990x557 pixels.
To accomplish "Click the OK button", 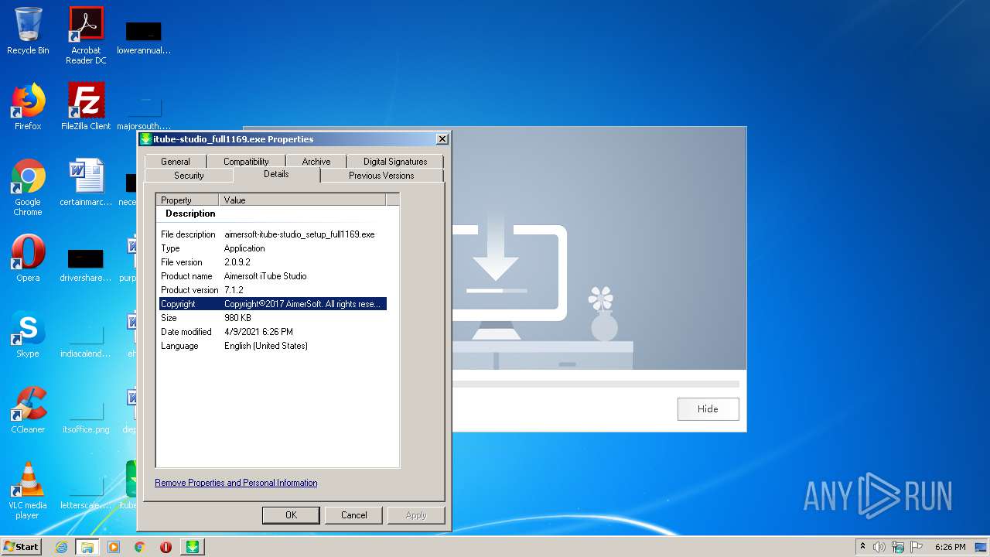I will (291, 515).
